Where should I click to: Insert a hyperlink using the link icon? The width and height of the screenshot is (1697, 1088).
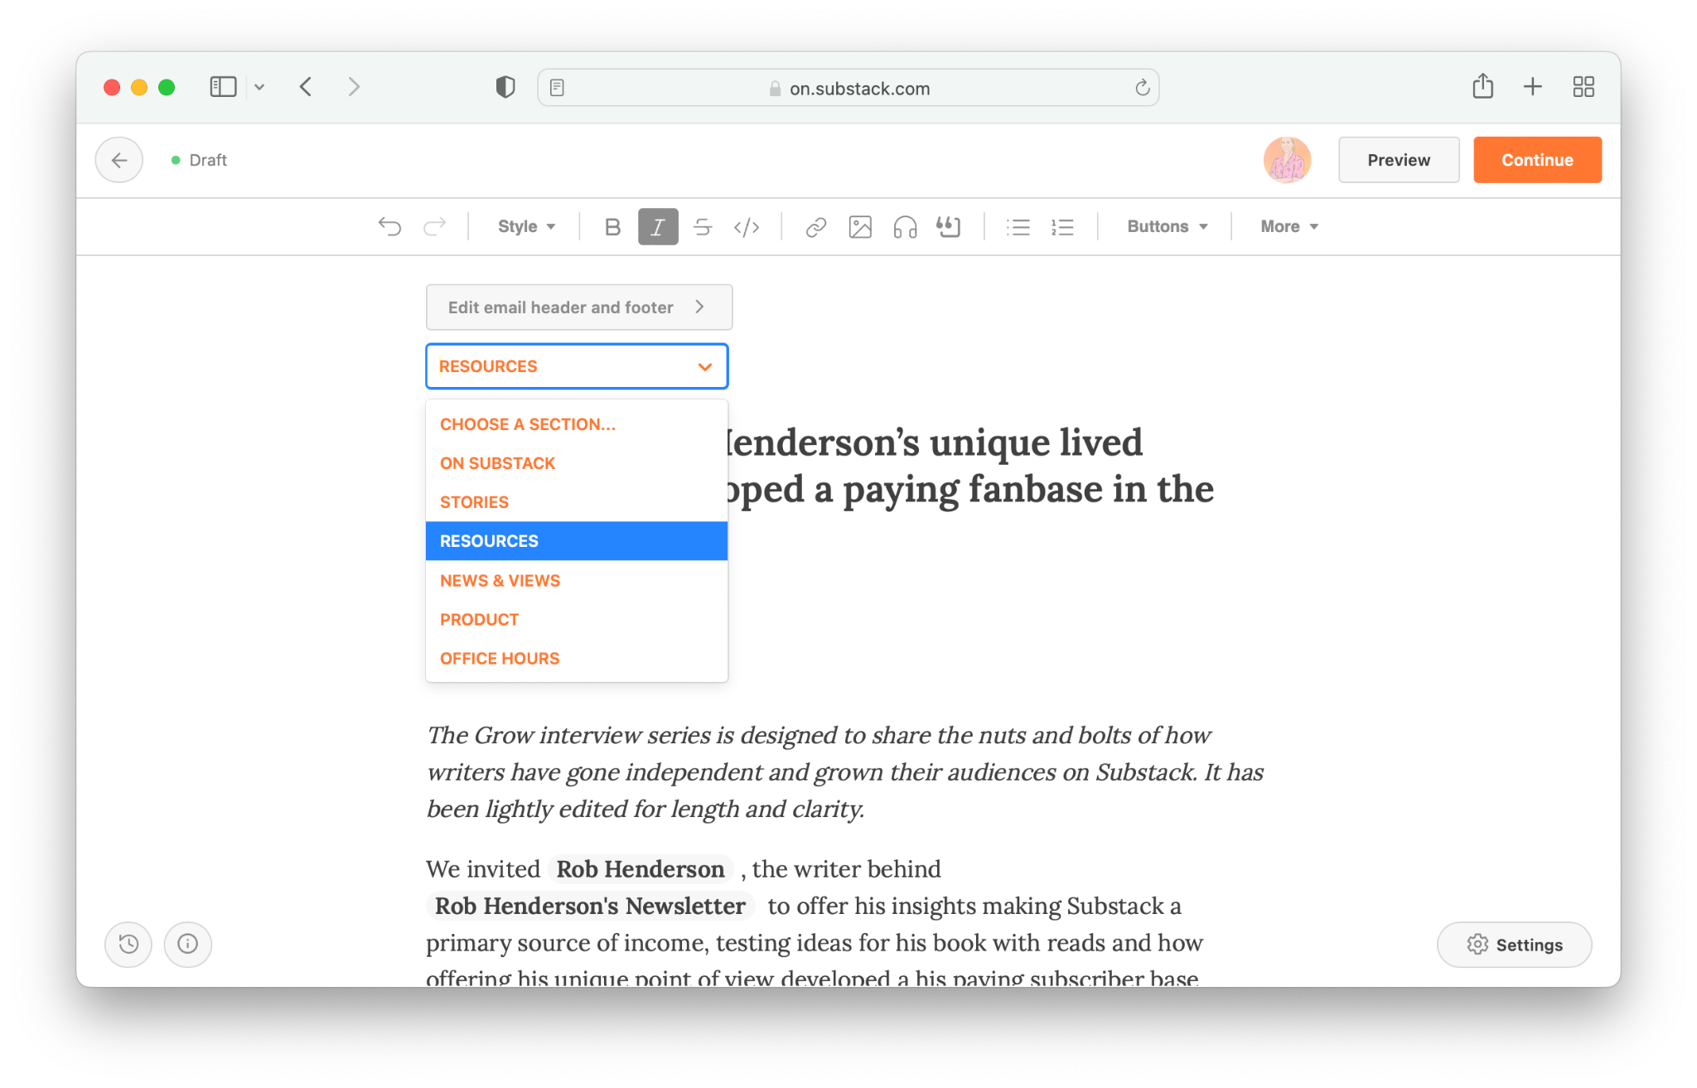pyautogui.click(x=815, y=226)
